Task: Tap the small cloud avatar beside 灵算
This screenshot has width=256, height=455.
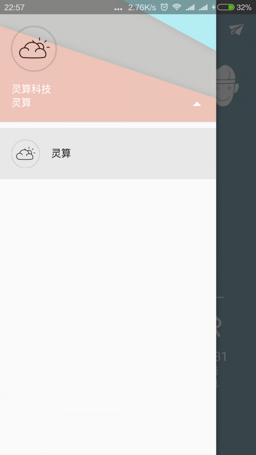Action: (x=26, y=154)
